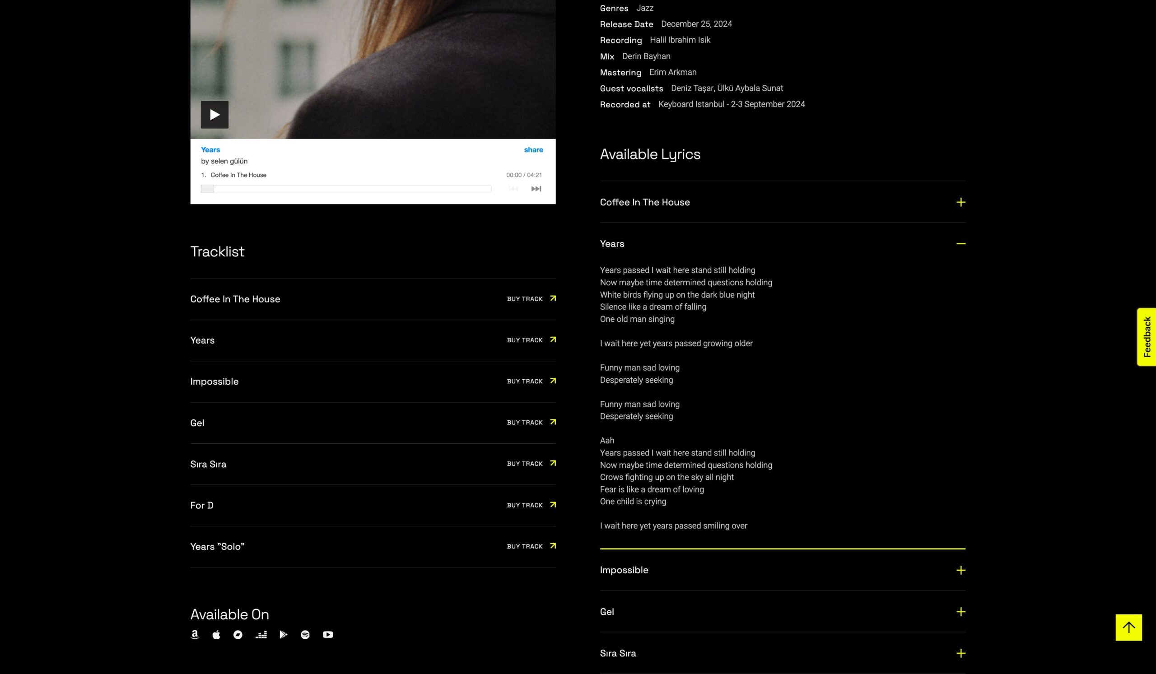Collapse the Years lyrics with minus icon

(x=960, y=243)
